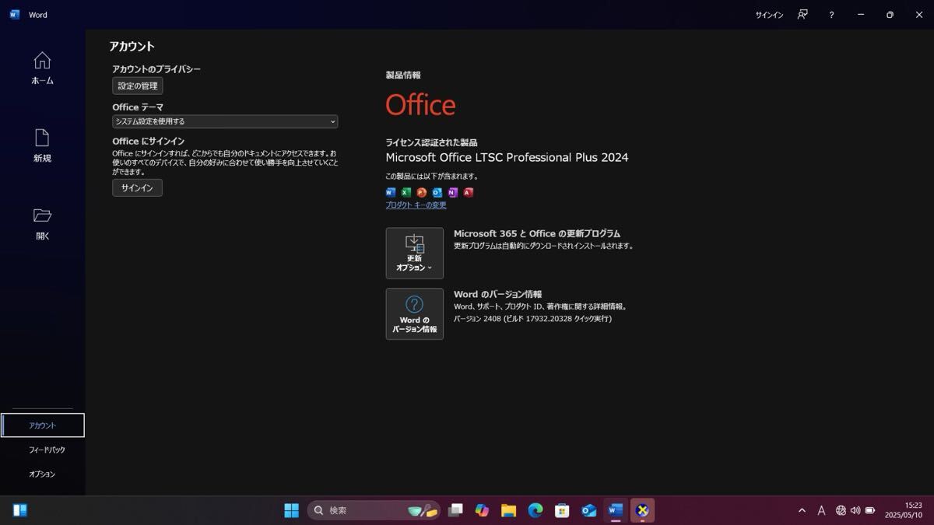Screen dimensions: 934x525
Task: Open File Explorer from the taskbar
Action: click(x=508, y=510)
